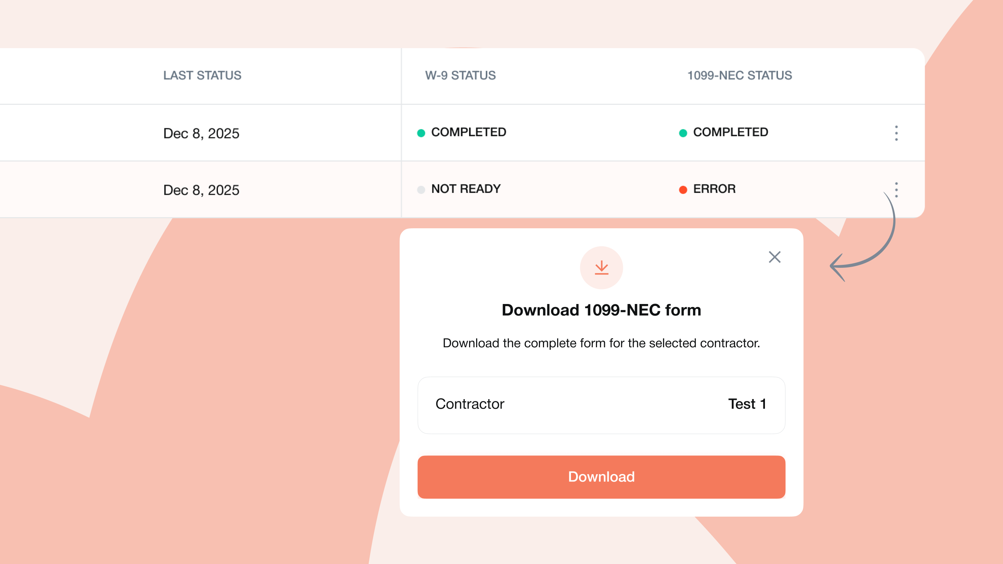Click the ERROR status label
The height and width of the screenshot is (564, 1003).
tap(714, 189)
